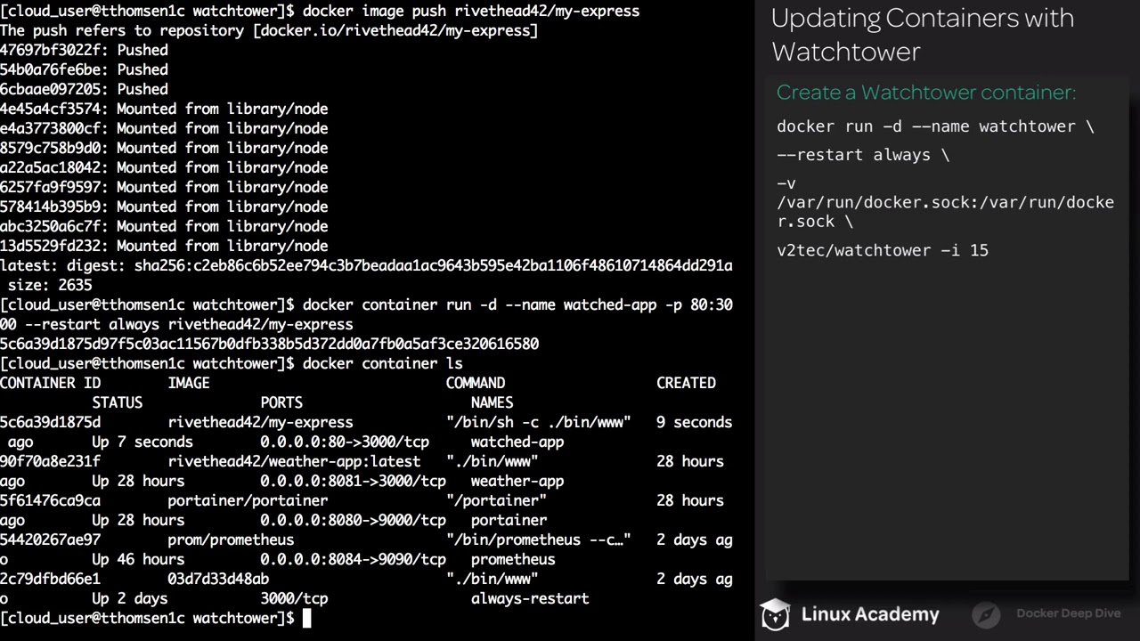The width and height of the screenshot is (1140, 641).
Task: Click the terminal cursor at the prompt
Action: [x=307, y=618]
